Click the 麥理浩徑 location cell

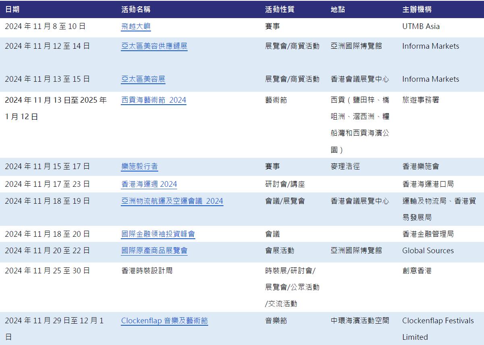344,166
